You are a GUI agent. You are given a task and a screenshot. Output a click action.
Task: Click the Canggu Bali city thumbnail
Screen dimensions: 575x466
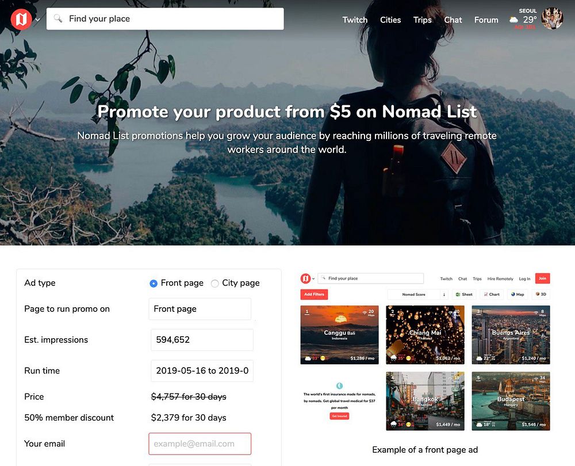tap(339, 335)
